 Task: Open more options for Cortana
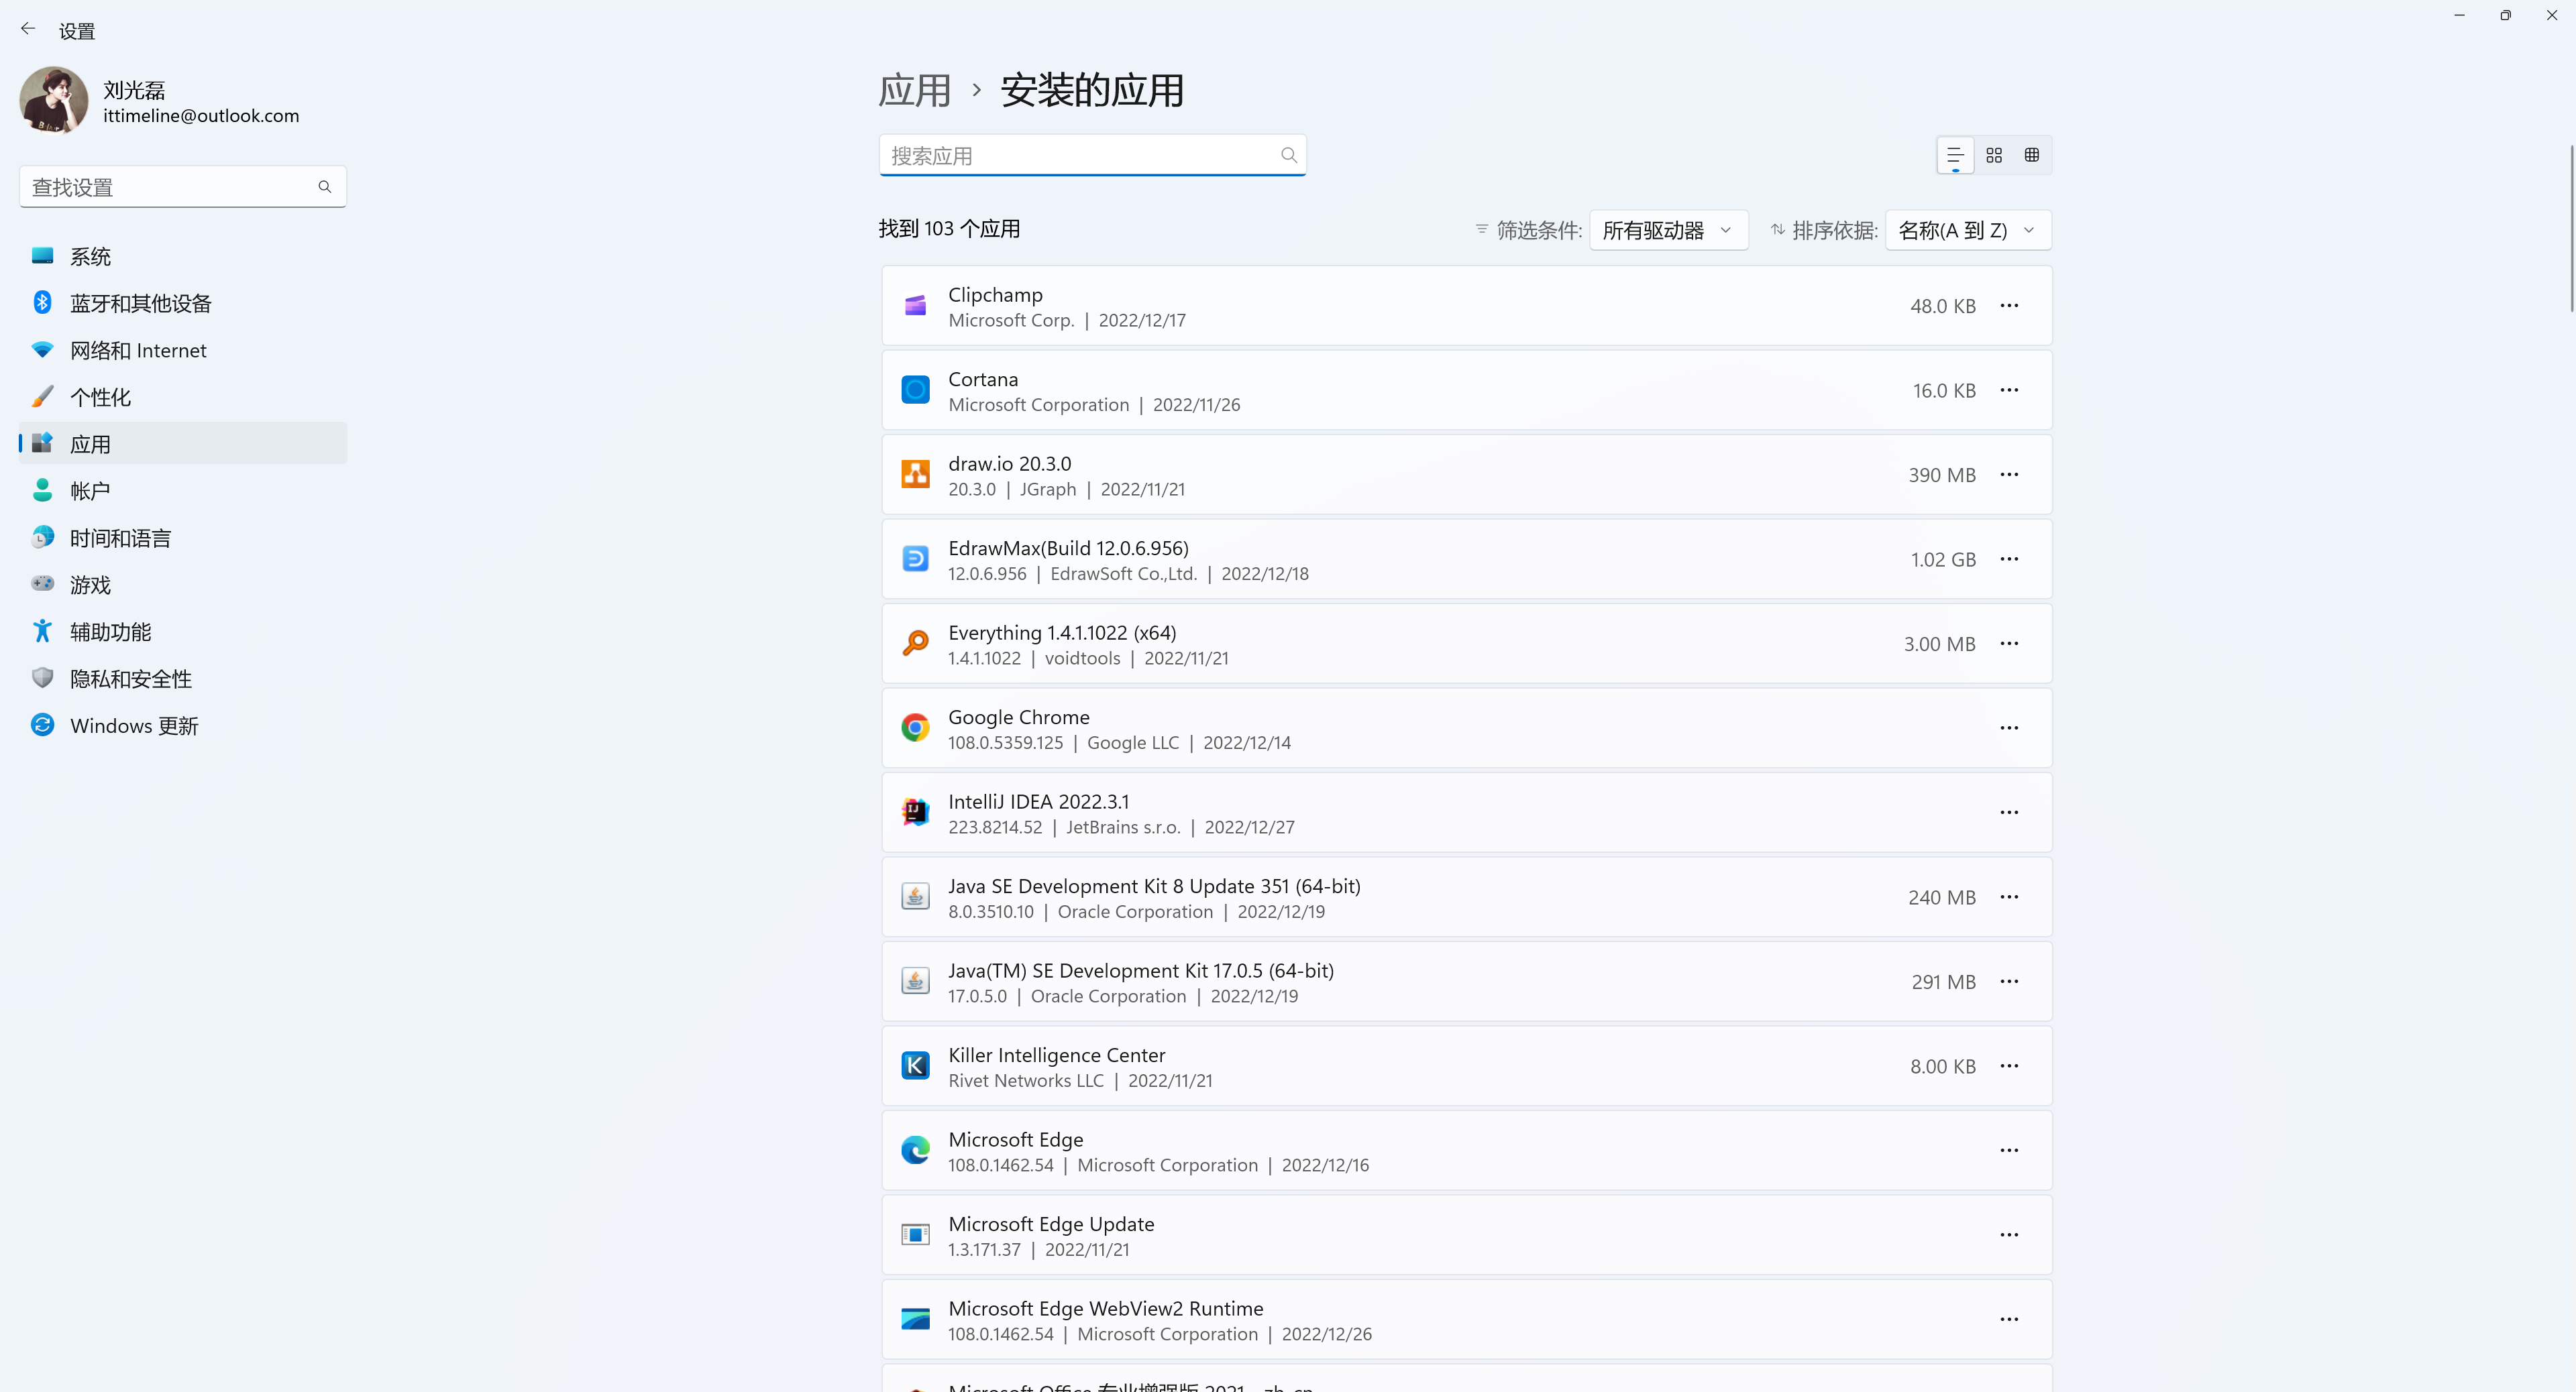click(x=2009, y=390)
